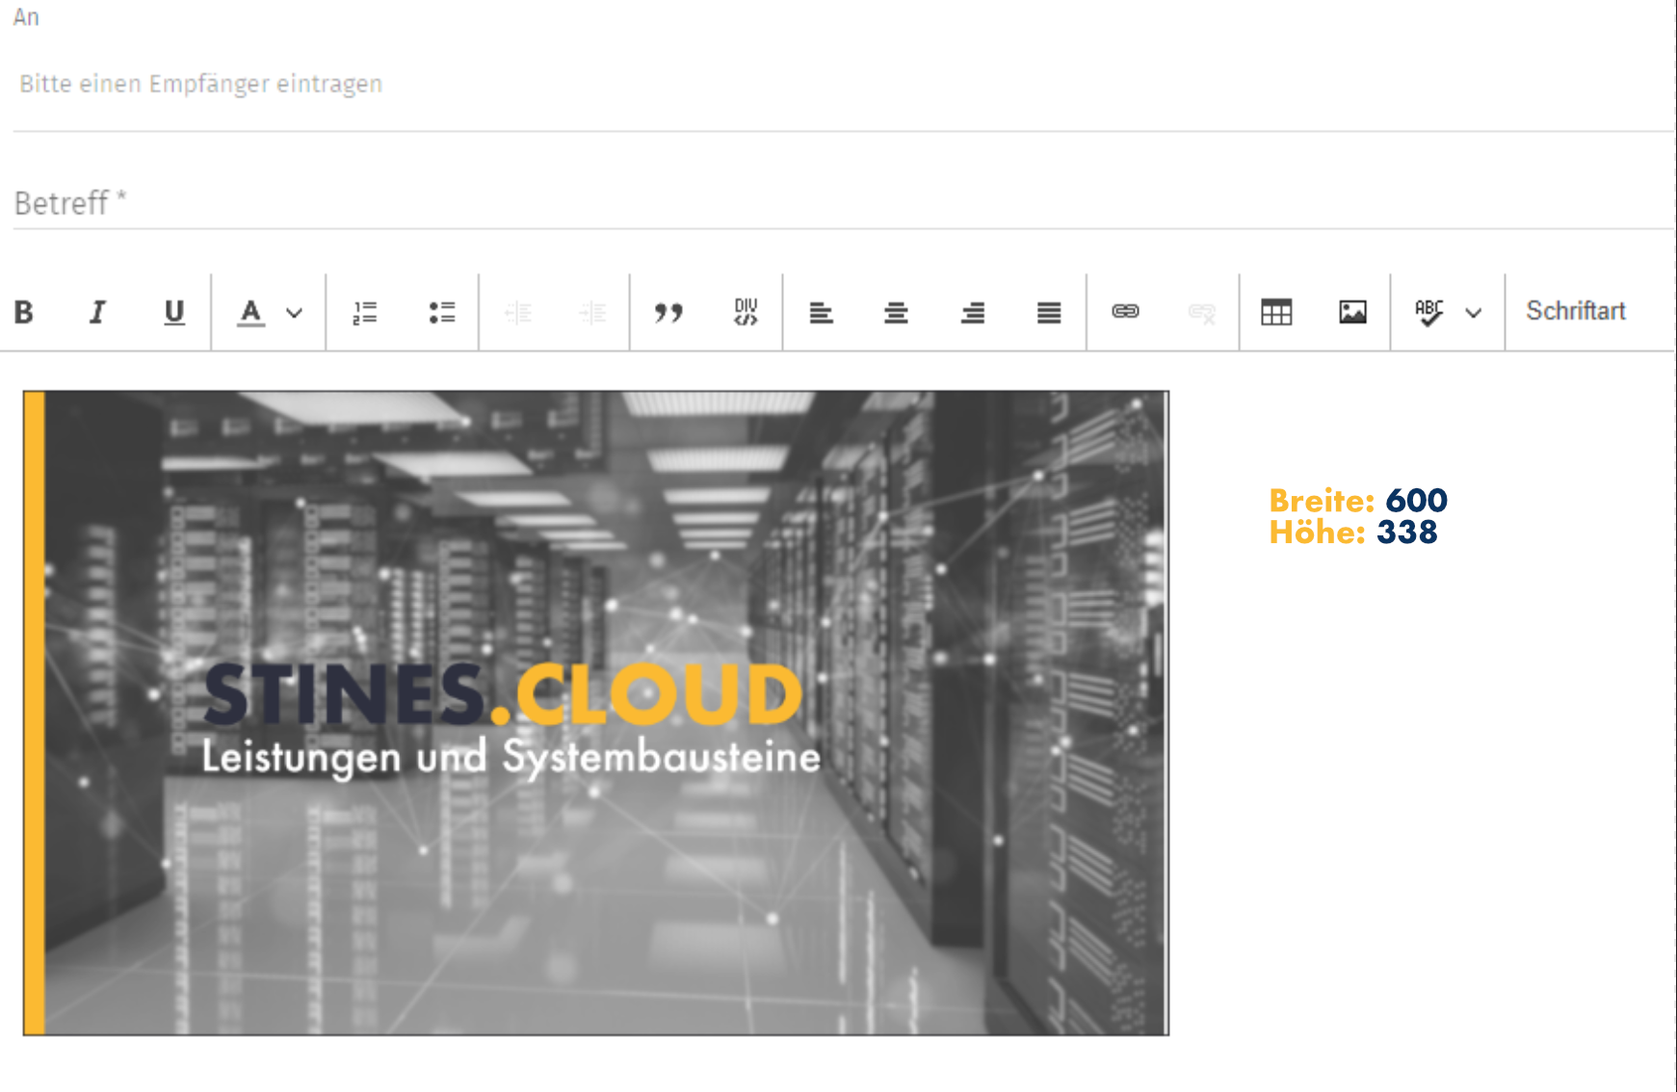Toggle bold text formatting

pyautogui.click(x=24, y=312)
